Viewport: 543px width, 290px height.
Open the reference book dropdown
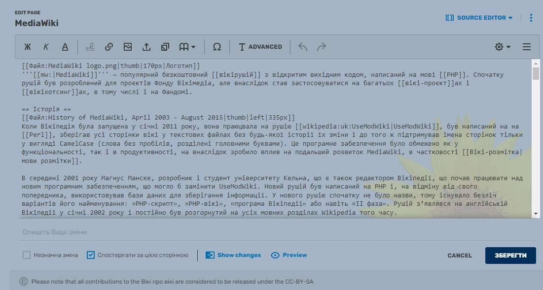click(187, 47)
